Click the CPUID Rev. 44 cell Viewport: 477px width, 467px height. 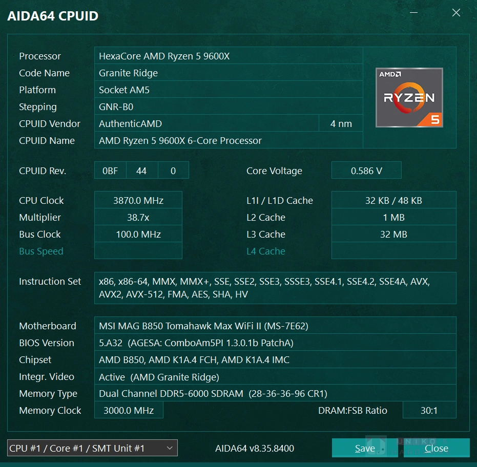(x=142, y=171)
